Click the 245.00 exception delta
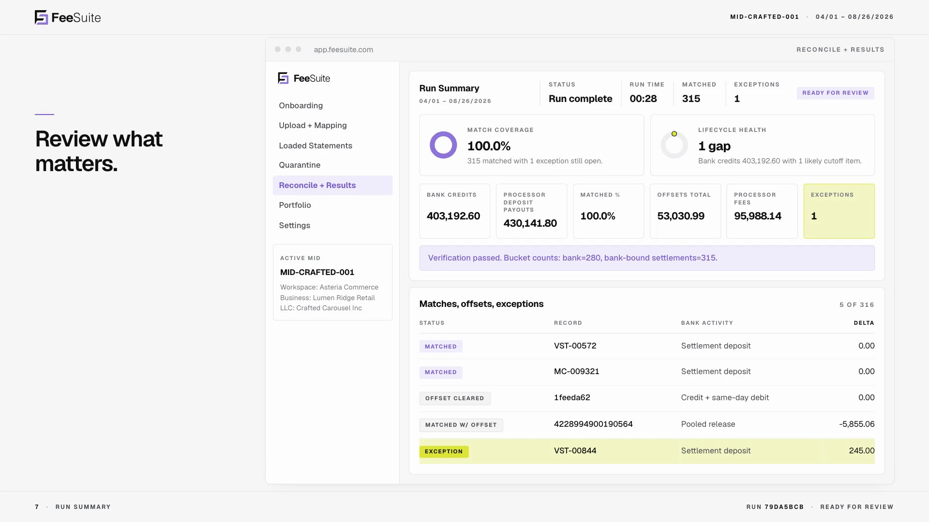 tap(861, 450)
